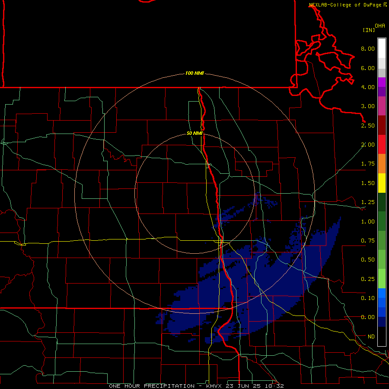Click the 1.25 legend value

click(x=368, y=202)
